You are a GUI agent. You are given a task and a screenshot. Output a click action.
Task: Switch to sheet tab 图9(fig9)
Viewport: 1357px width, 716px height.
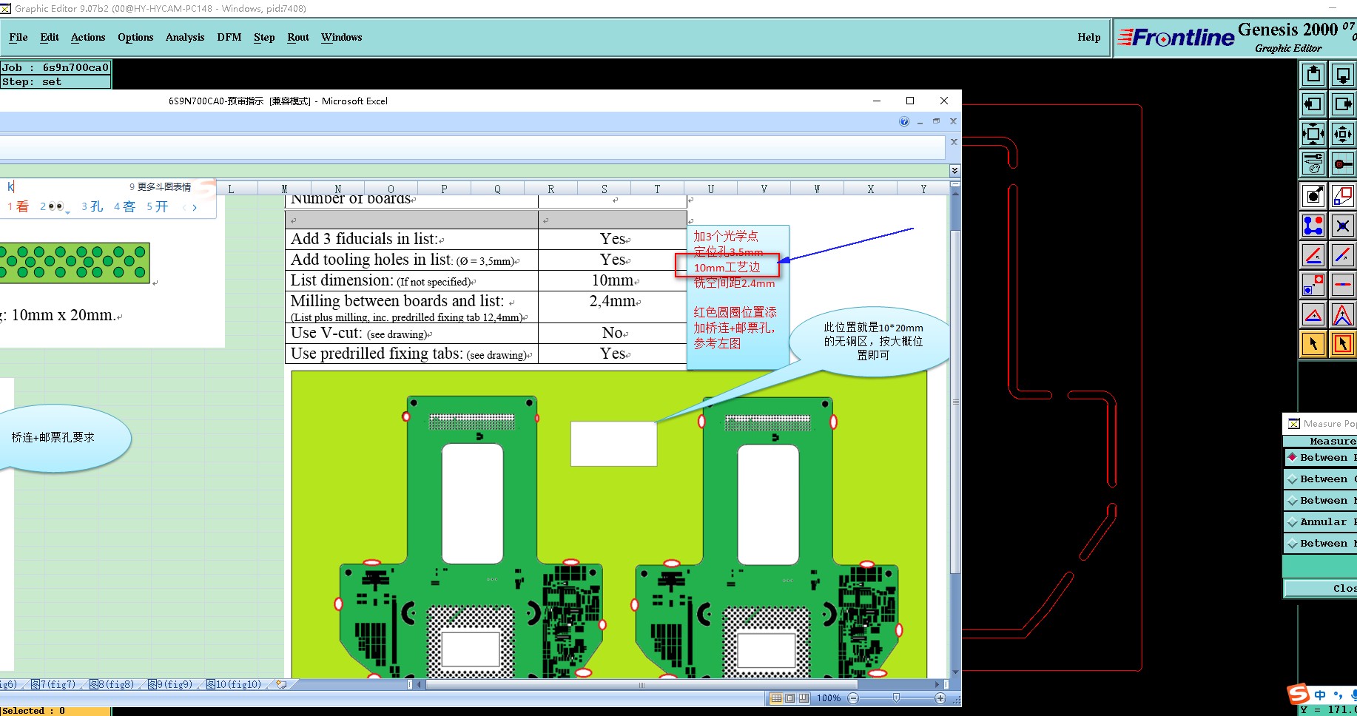pos(170,684)
